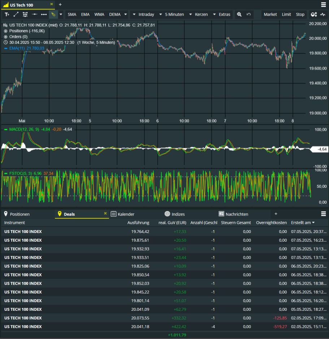Click the candlestick icon beside US TECH 100 INDEX
Image resolution: width=329 pixels, height=339 pixels.
pos(5,25)
